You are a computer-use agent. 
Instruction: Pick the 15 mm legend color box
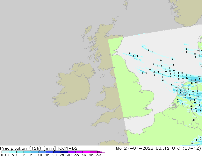(x=50, y=152)
